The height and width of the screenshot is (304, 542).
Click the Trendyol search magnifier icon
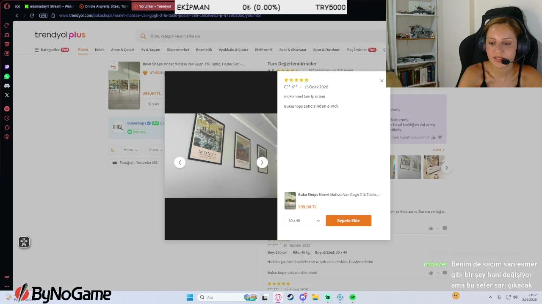(x=143, y=36)
